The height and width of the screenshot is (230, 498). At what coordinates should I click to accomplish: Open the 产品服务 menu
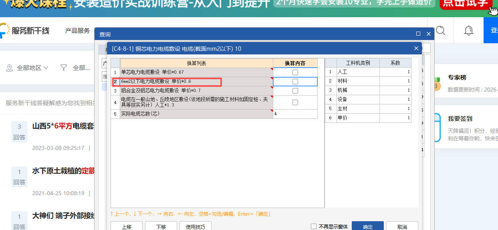click(x=77, y=31)
